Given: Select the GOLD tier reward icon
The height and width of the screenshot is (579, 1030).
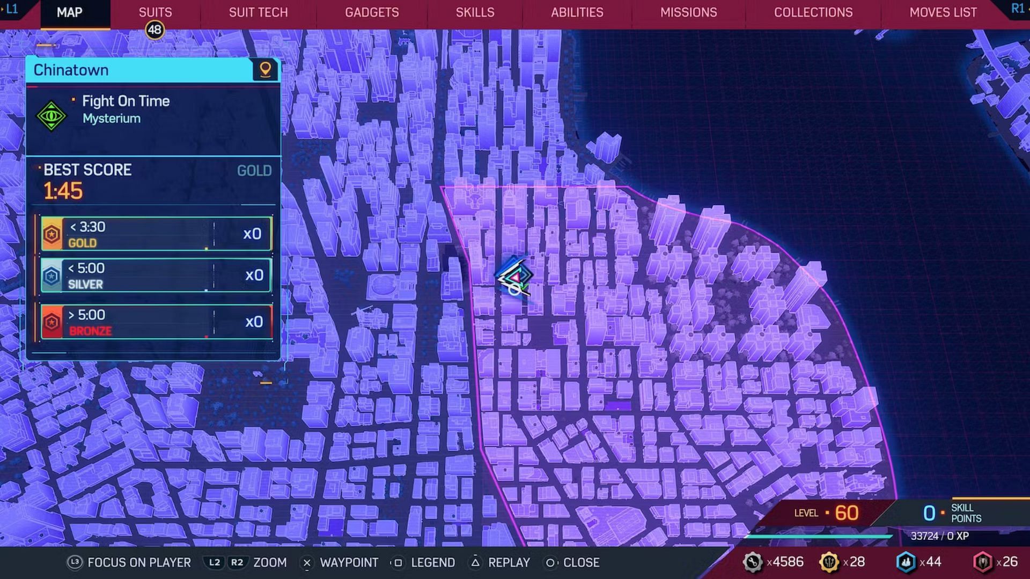Looking at the screenshot, I should point(53,233).
